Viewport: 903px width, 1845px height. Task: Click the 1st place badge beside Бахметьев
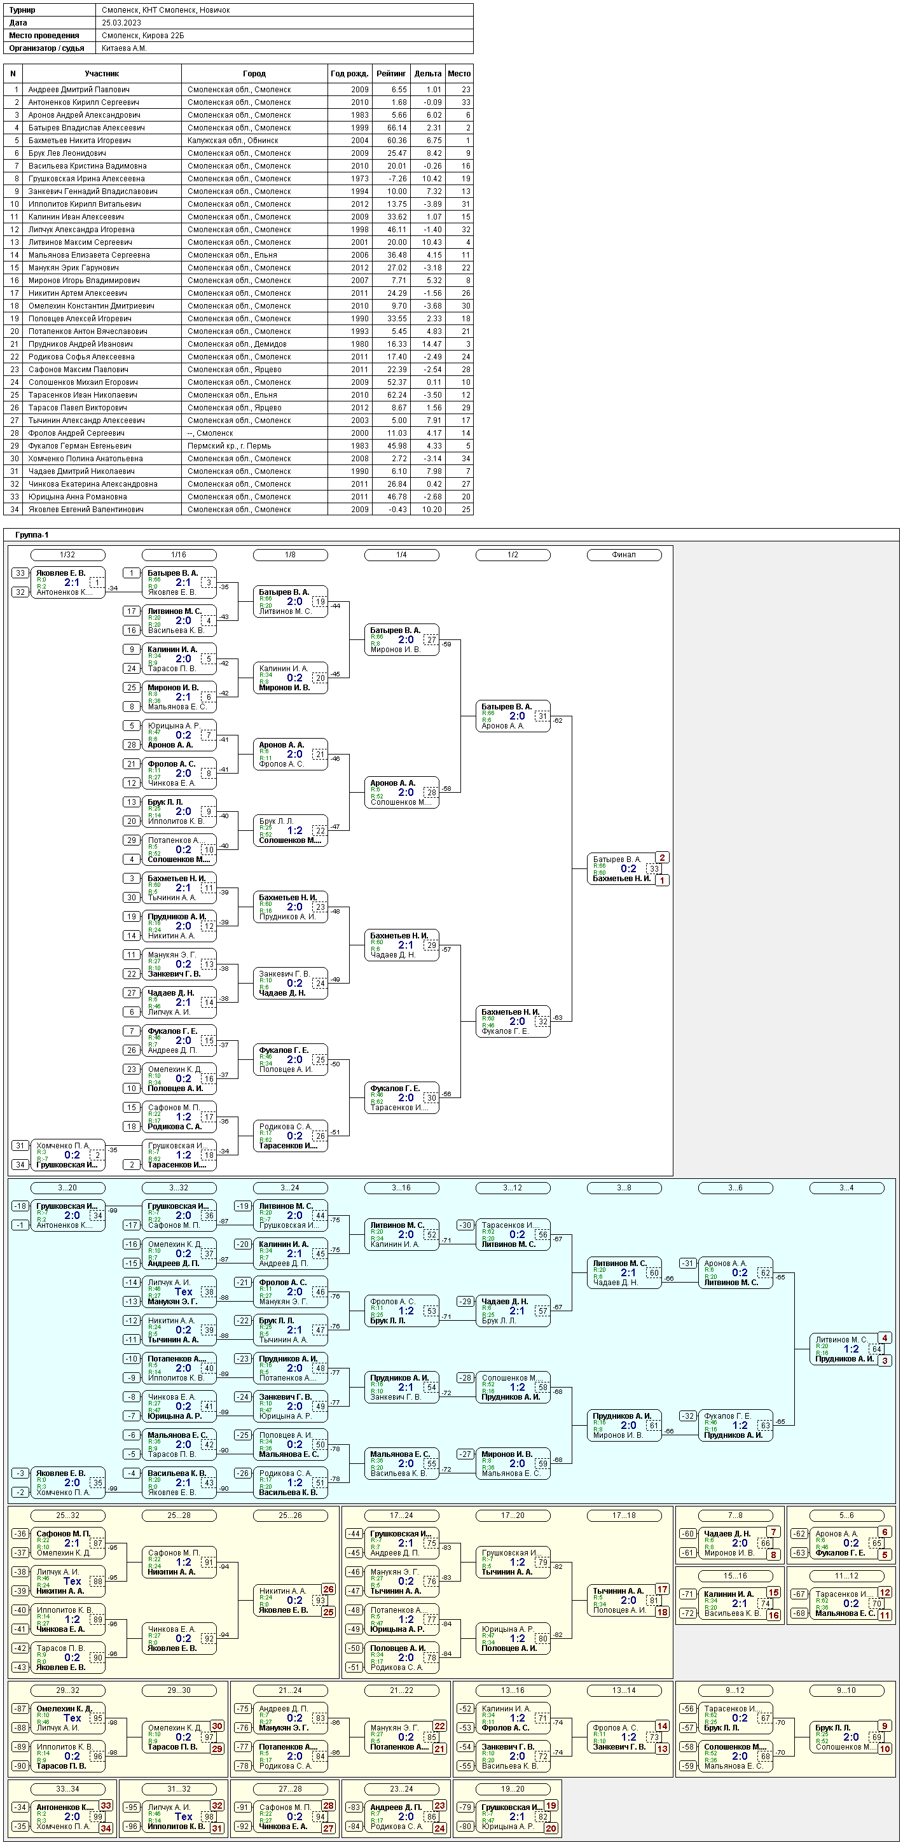[663, 881]
